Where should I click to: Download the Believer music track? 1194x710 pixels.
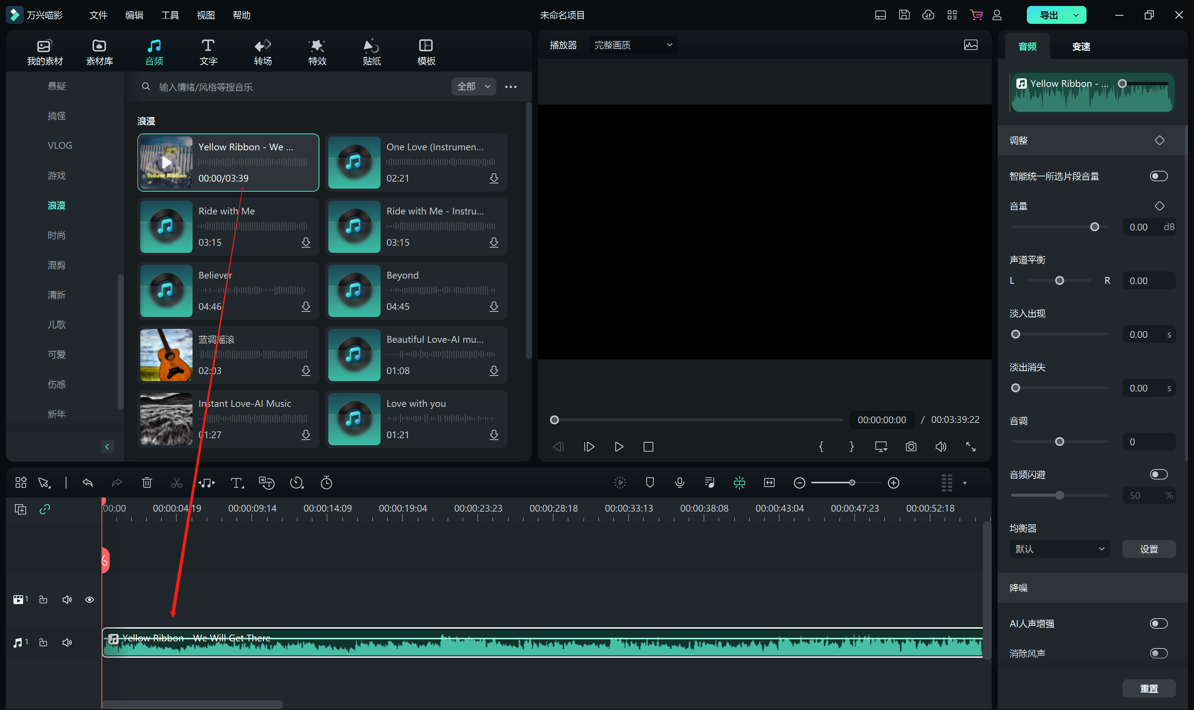[x=306, y=306]
